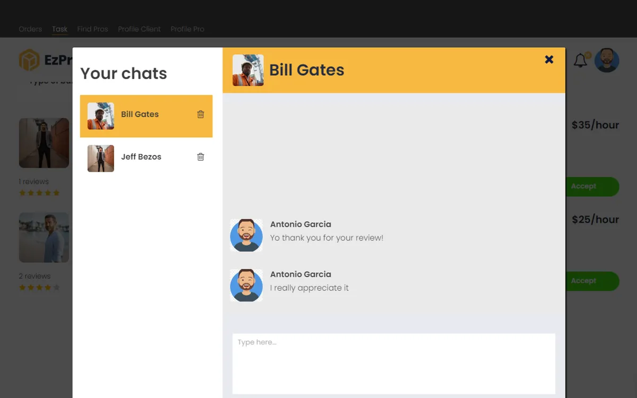
Task: Click the message 'I really appreciate it'
Action: click(x=309, y=288)
